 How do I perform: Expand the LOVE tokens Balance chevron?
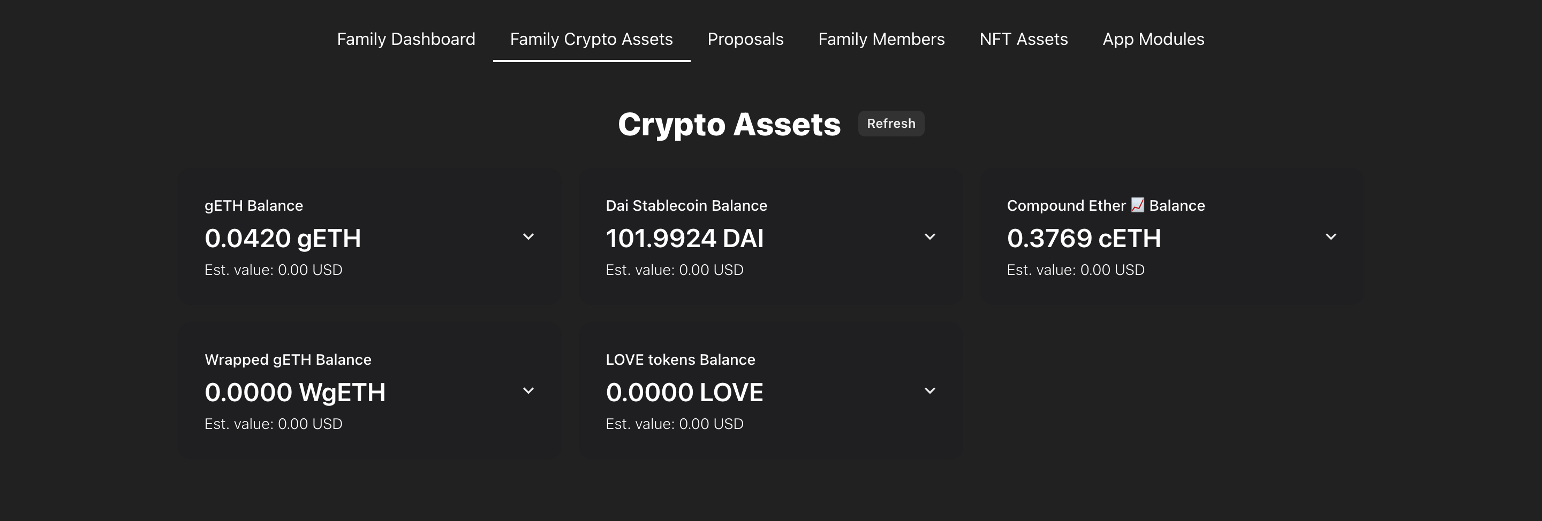(929, 390)
